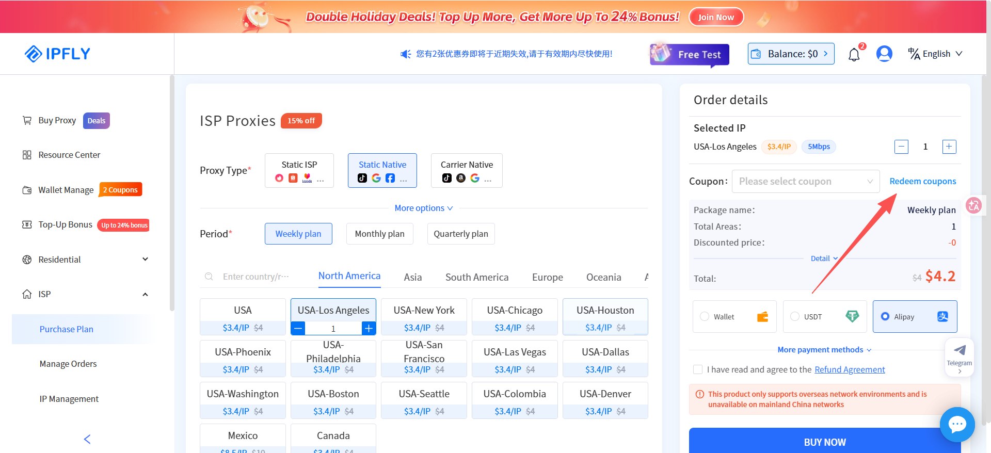Collapse the ISP menu
The width and height of the screenshot is (991, 453).
tap(145, 294)
